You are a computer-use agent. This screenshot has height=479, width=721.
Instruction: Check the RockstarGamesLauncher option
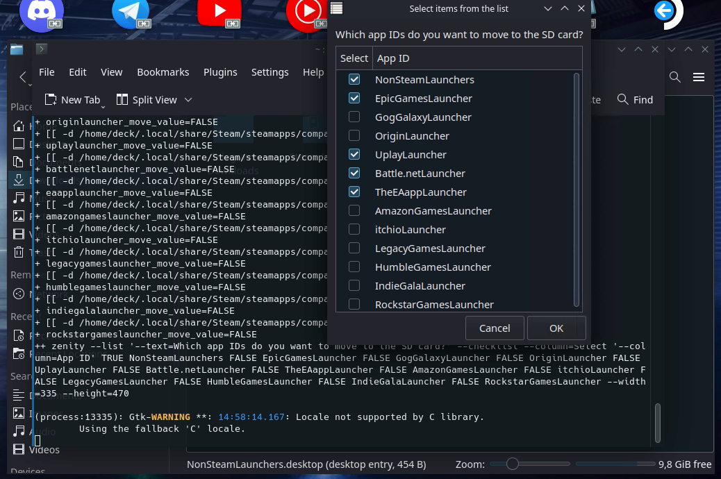[x=354, y=304]
